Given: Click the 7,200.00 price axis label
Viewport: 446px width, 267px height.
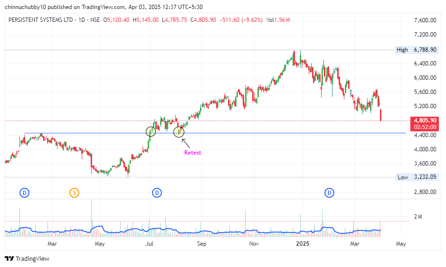Looking at the screenshot, I should coord(425,34).
